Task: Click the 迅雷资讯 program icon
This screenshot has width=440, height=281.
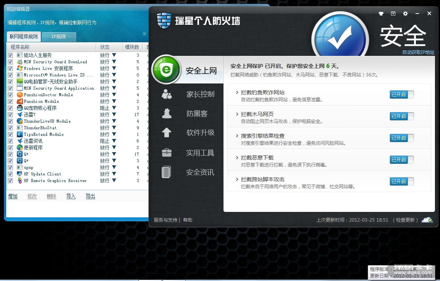Action: point(19,141)
